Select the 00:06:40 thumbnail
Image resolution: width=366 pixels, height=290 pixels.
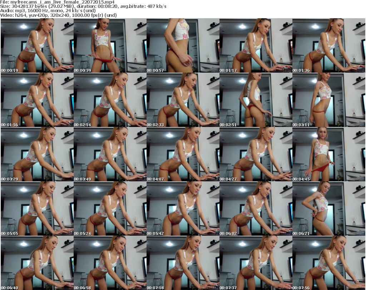click(37, 263)
